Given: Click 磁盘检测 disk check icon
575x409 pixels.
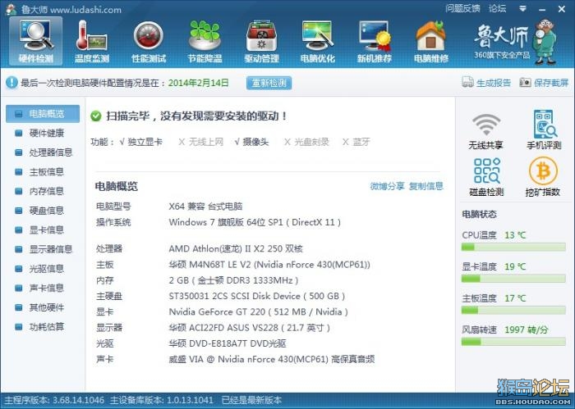Looking at the screenshot, I should (x=486, y=177).
